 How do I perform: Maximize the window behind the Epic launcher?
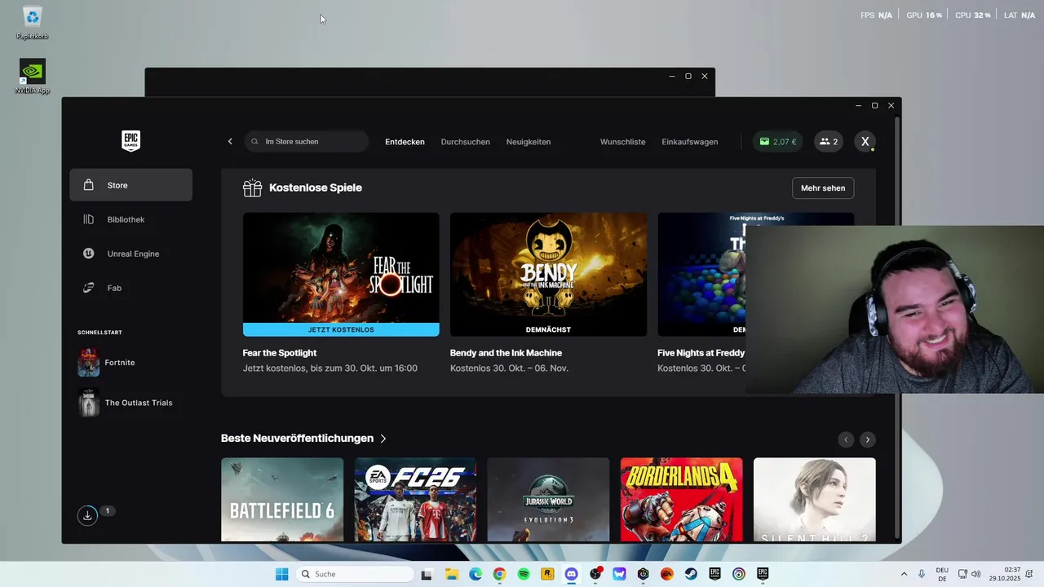pos(688,76)
